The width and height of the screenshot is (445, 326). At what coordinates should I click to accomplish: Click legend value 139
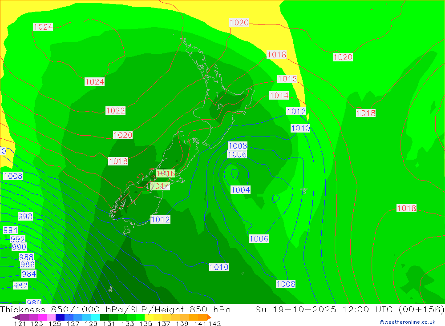tap(182, 323)
